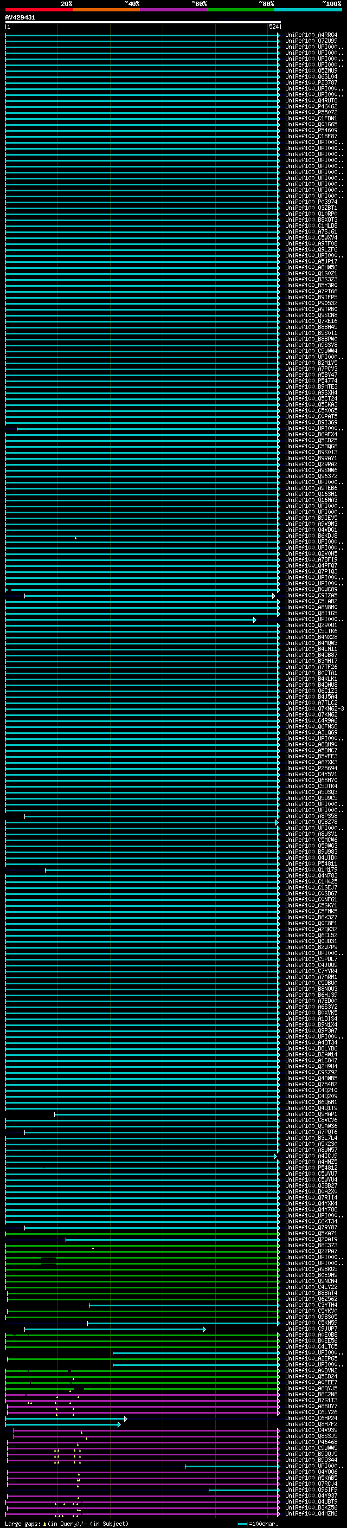Select the UniRef100_A8BUY7 label
This screenshot has height=1528, width=347.
click(x=311, y=1407)
